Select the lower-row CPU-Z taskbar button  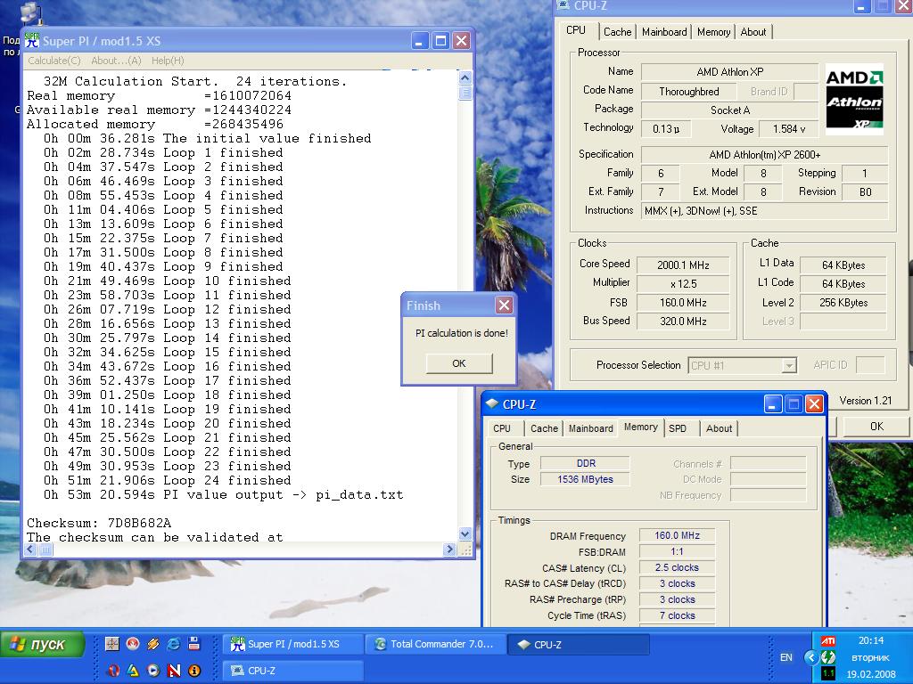pyautogui.click(x=292, y=671)
